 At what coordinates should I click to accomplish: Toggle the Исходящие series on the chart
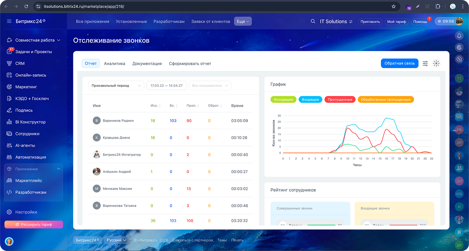point(283,100)
